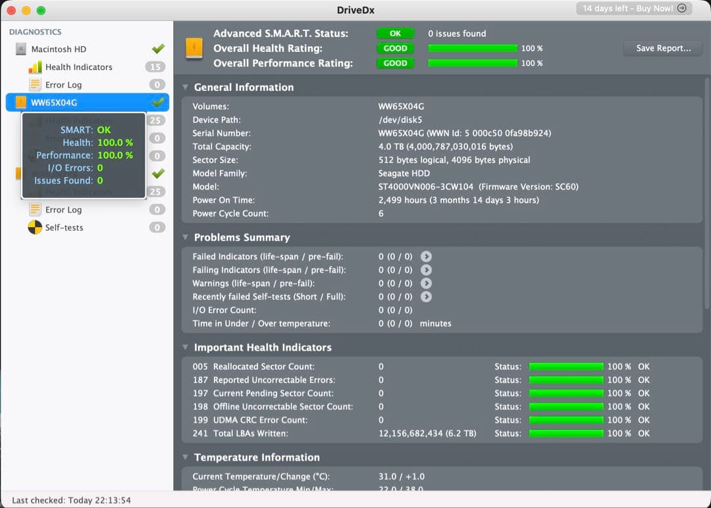Click the arrow next to Failing Indicators
Viewport: 711px width, 508px height.
point(426,270)
